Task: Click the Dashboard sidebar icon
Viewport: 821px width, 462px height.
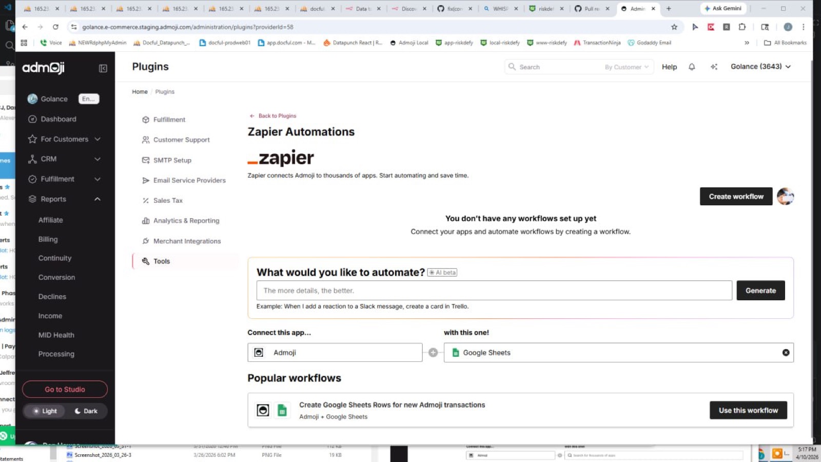Action: [32, 119]
